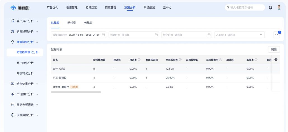
Task: Click calendar icon in 创建时间 field
Action: 156,35
